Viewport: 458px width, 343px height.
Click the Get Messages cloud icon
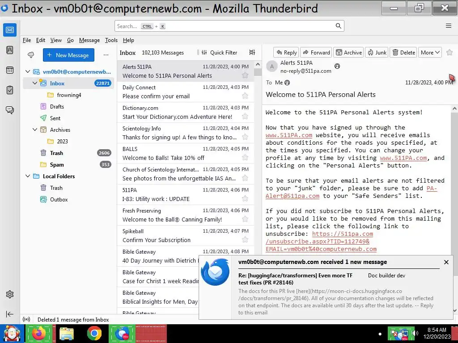(31, 55)
